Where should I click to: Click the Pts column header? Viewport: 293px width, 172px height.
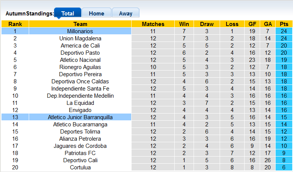(284, 24)
